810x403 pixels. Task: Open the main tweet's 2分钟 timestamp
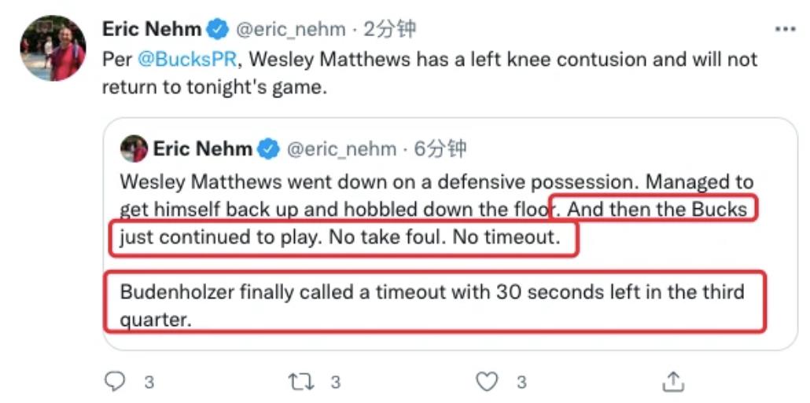click(x=389, y=30)
